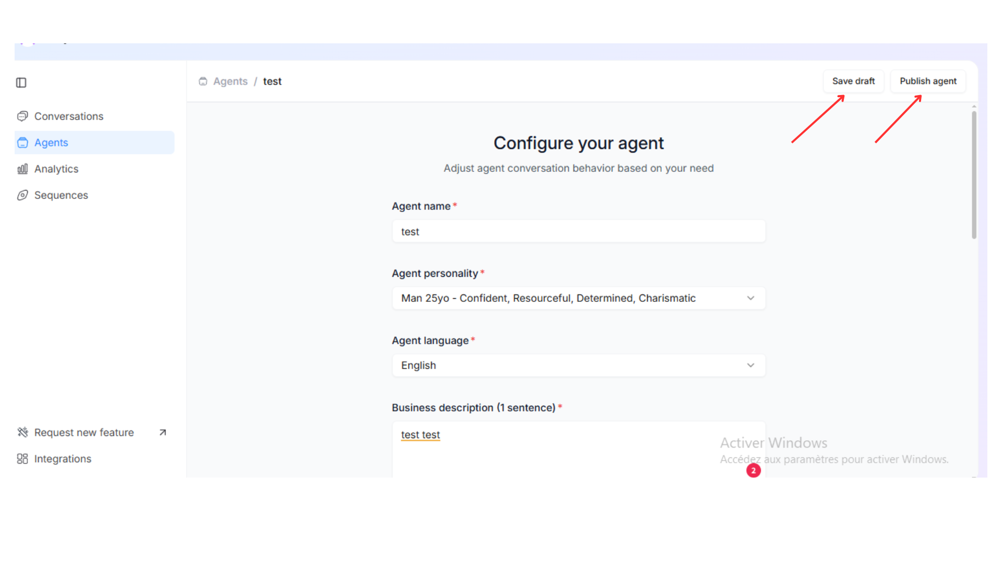Click the Conversations chat bubble icon
This screenshot has height=564, width=1002.
pyautogui.click(x=22, y=116)
